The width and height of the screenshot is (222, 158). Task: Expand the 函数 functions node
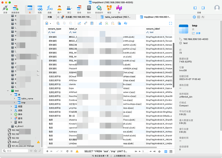coord(11,110)
